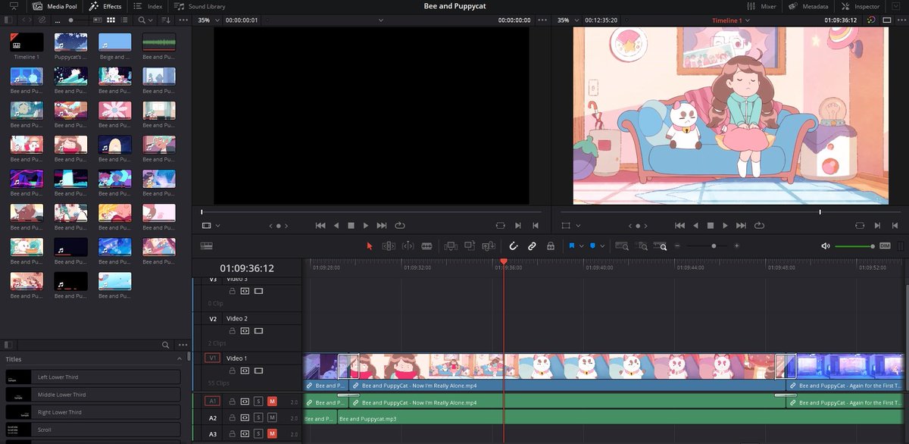Screen dimensions: 909x444
Task: Toggle V1 destination track selector
Action: [x=213, y=358]
